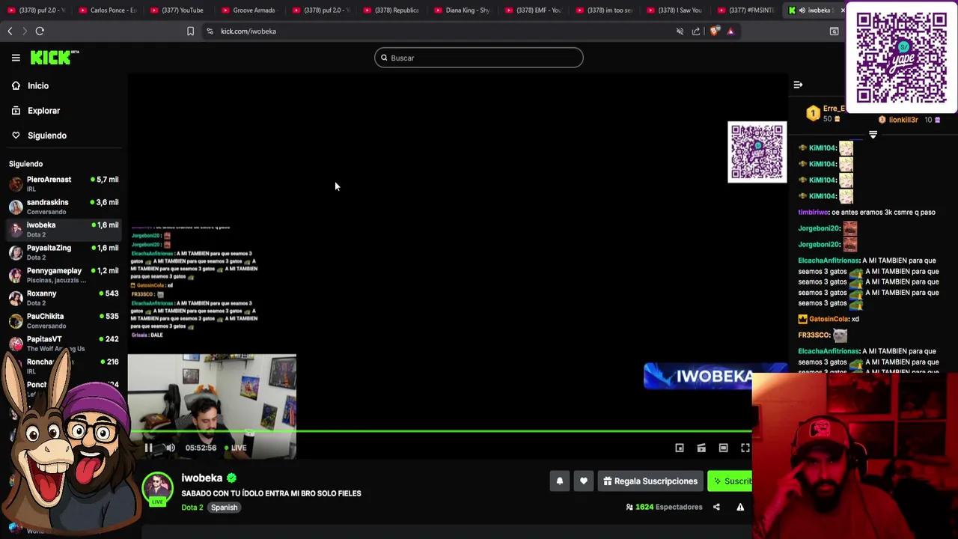
Task: Cast the stream icon
Action: pos(701,448)
